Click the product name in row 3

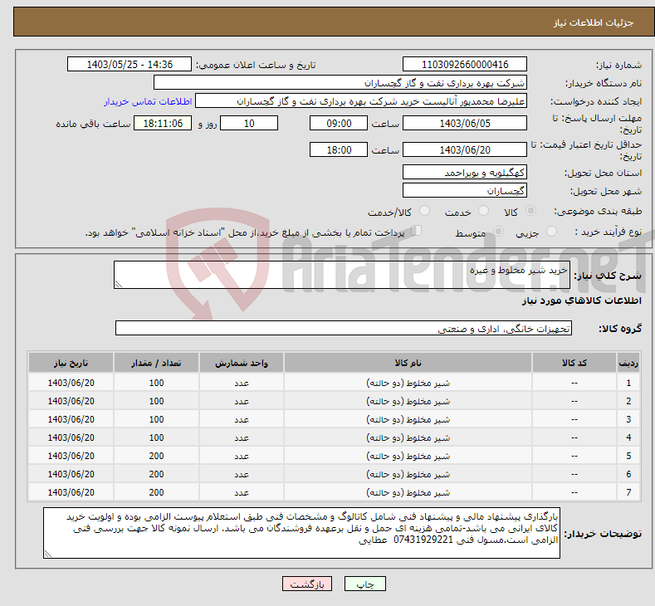[x=408, y=419]
